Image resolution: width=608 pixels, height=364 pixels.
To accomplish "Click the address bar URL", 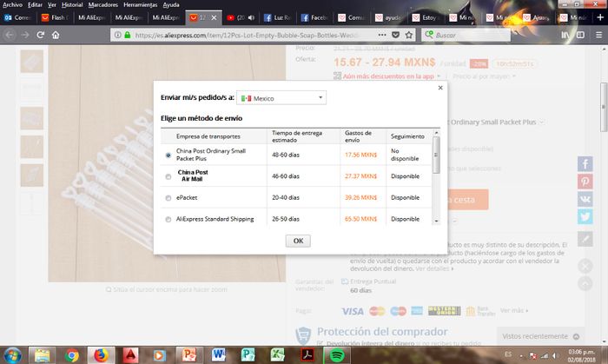I will pyautogui.click(x=246, y=35).
